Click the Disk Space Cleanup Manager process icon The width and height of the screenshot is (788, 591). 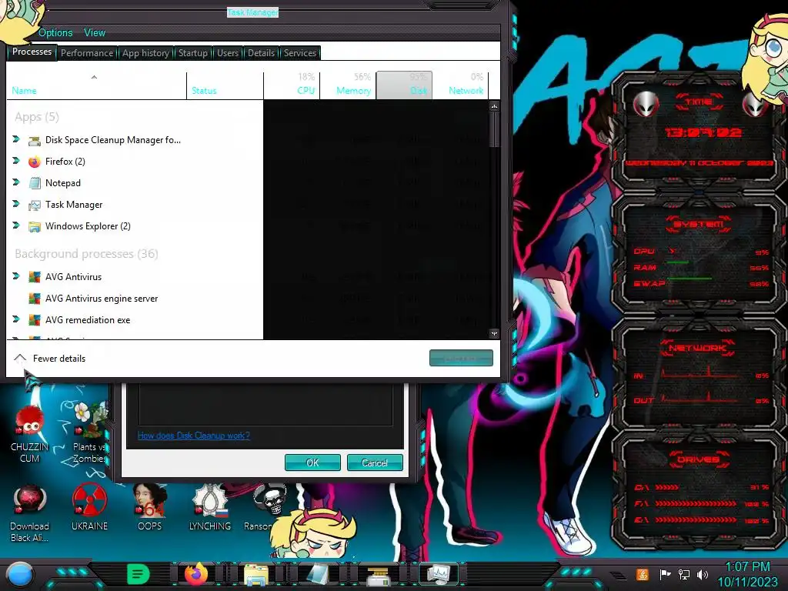[x=34, y=141]
